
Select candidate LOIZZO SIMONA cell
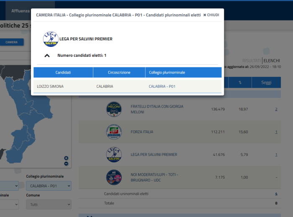50,87
